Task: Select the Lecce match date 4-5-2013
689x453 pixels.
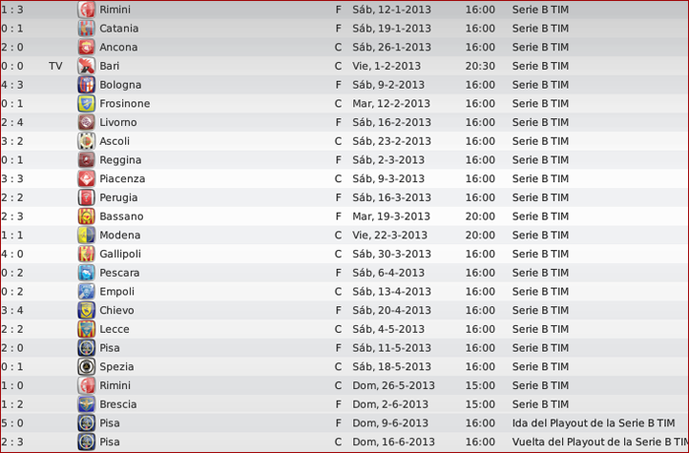Action: [x=389, y=329]
